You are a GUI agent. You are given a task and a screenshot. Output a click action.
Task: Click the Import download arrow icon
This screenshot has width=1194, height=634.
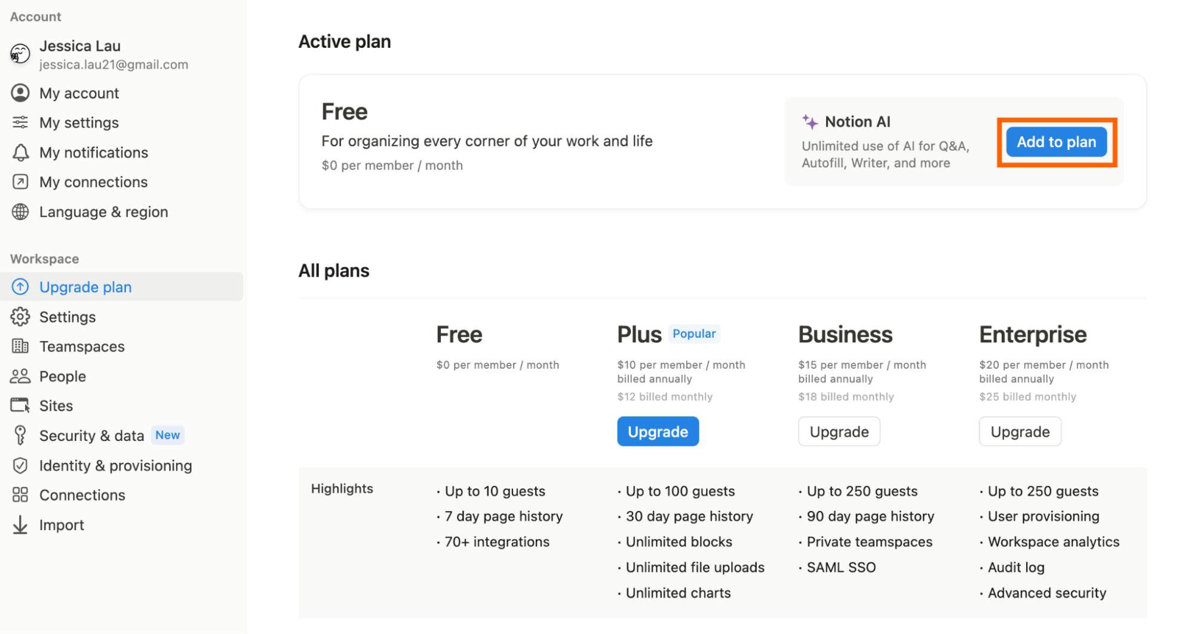click(20, 525)
